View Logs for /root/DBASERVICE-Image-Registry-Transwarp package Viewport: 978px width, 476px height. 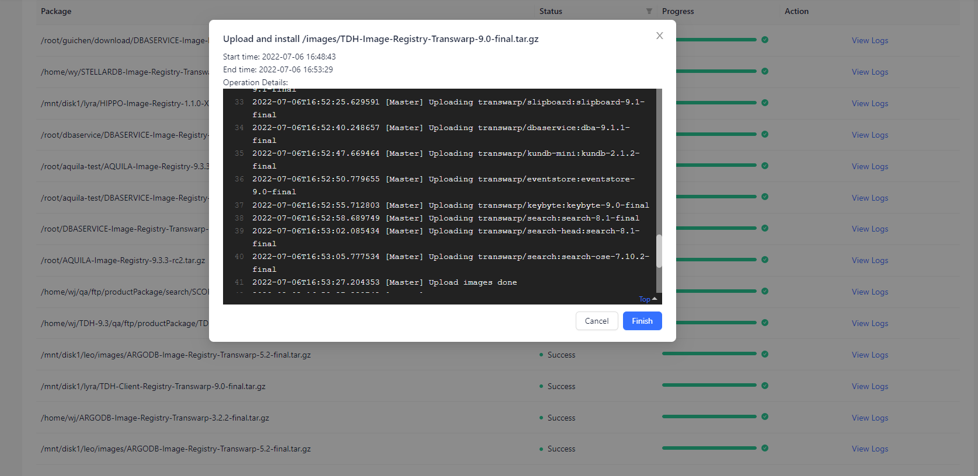[869, 229]
